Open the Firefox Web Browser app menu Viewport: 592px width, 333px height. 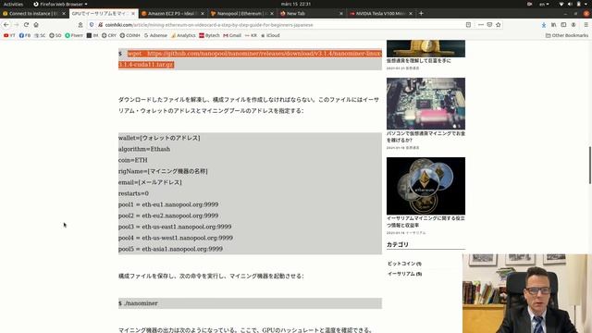pyautogui.click(x=60, y=4)
